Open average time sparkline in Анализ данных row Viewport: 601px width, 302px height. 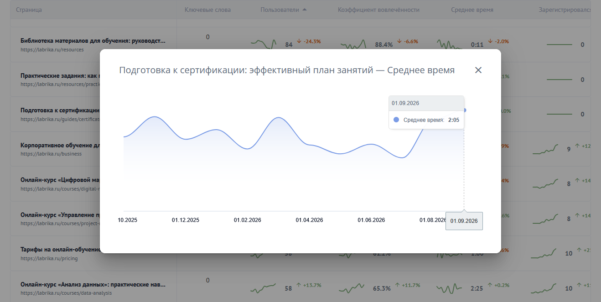tap(450, 288)
